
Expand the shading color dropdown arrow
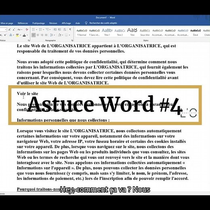(x=63, y=35)
